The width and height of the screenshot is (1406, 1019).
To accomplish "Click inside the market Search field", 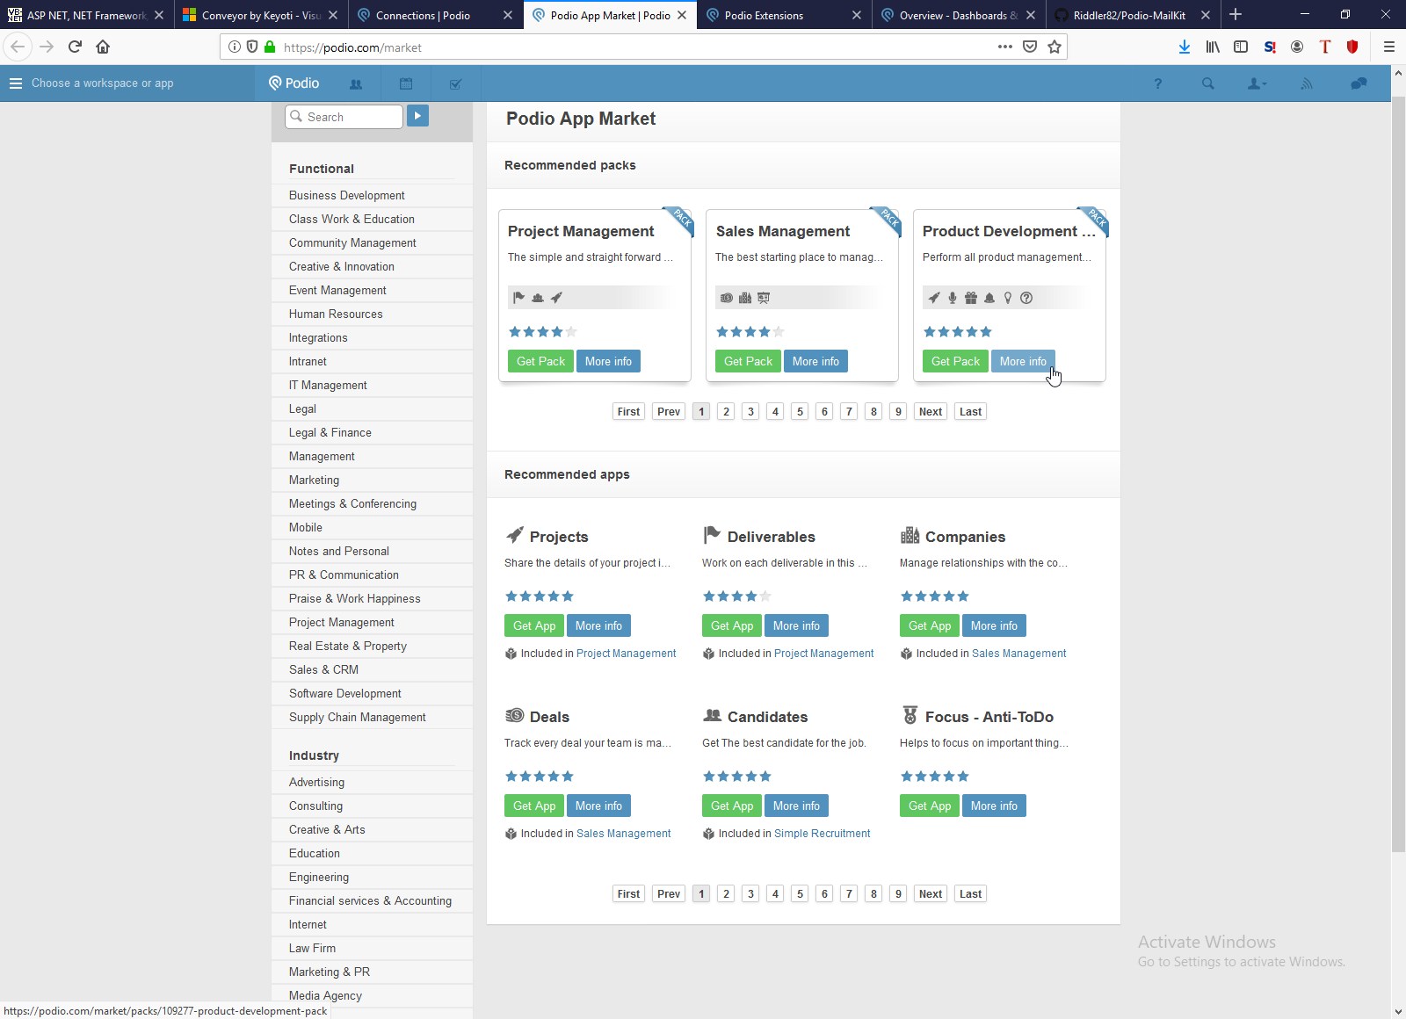I will [x=344, y=117].
